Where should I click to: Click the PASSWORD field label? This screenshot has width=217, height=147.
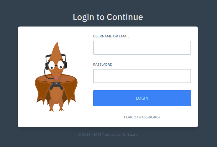click(x=103, y=65)
